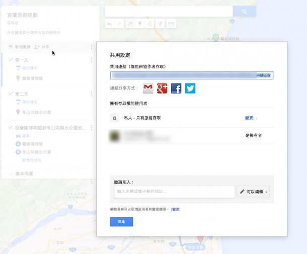Share link via Facebook icon
The width and height of the screenshot is (307, 254).
[176, 88]
